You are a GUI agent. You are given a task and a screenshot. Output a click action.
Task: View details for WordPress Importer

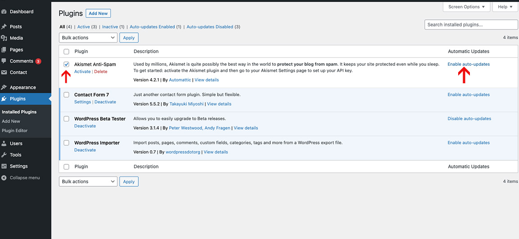point(216,152)
